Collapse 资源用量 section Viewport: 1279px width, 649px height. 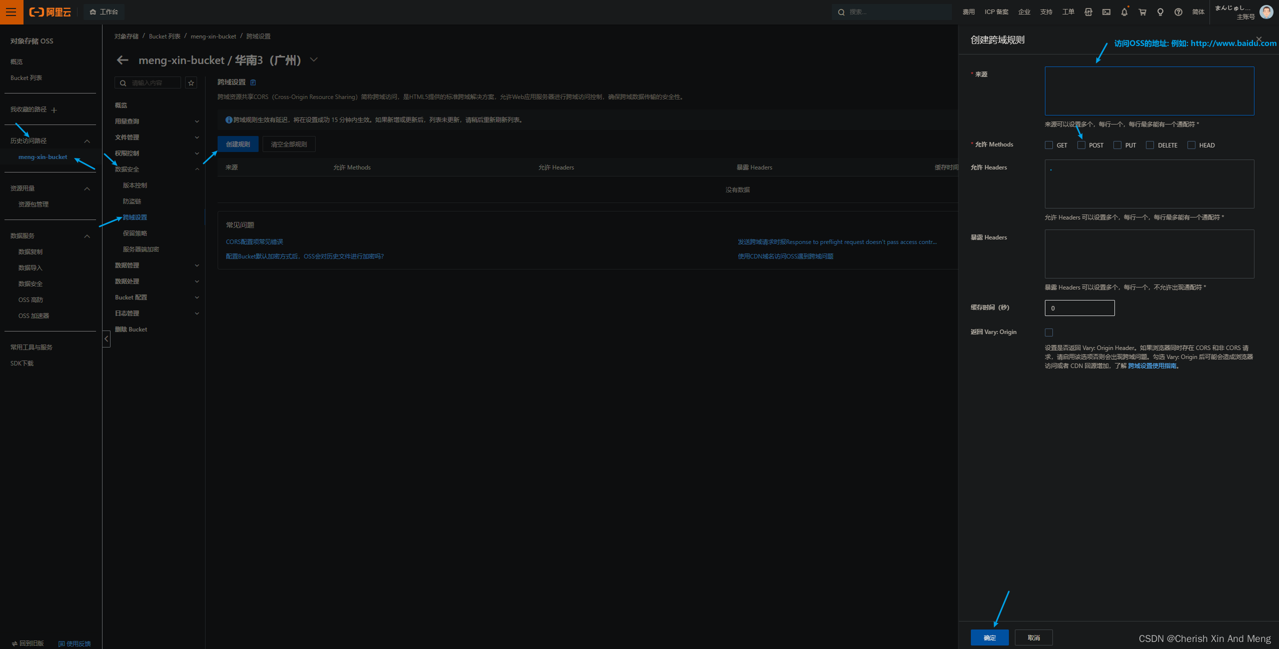[87, 189]
